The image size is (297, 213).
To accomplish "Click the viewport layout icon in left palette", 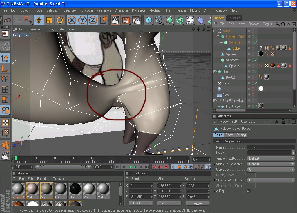I will [5, 34].
